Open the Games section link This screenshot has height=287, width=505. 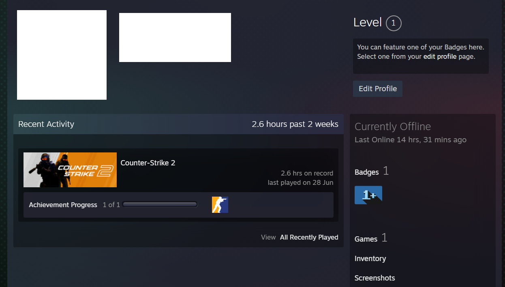click(366, 239)
